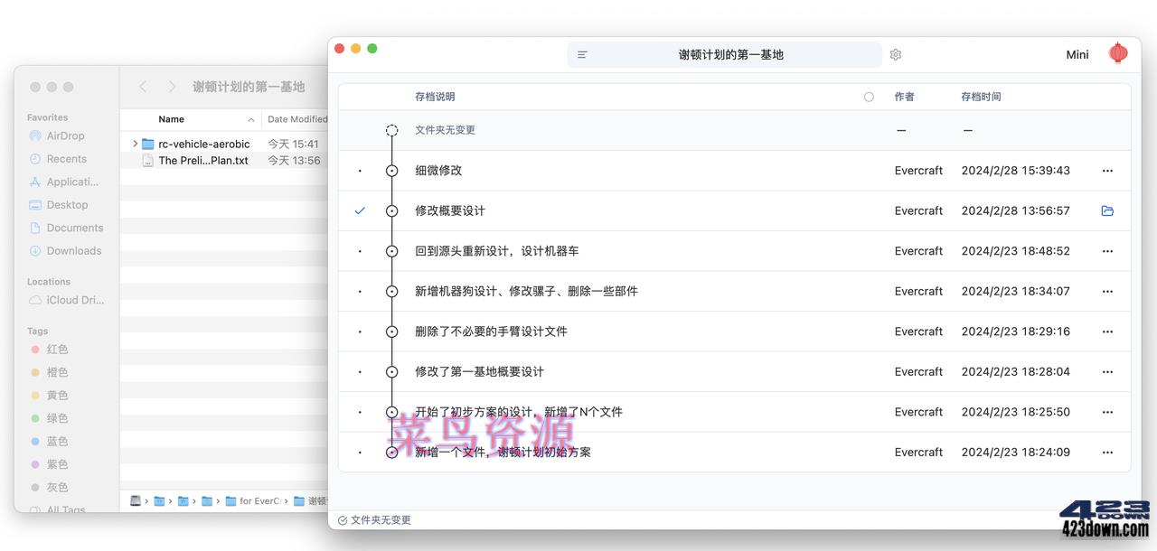Screen dimensions: 1157x551
Task: Click the list view icon left of the title
Action: (x=582, y=54)
